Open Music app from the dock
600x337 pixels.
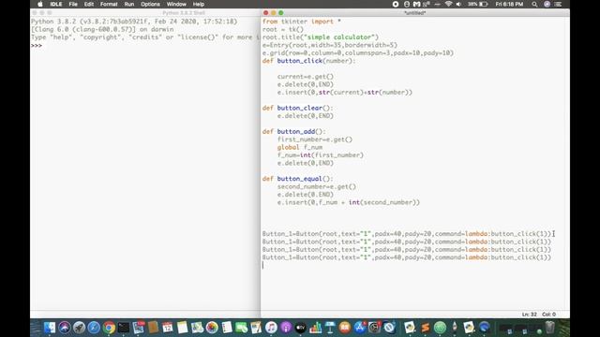click(x=271, y=328)
